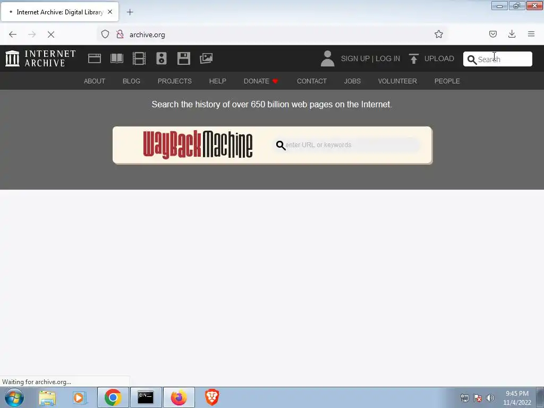Focus the top Search field
The width and height of the screenshot is (544, 408).
click(497, 59)
